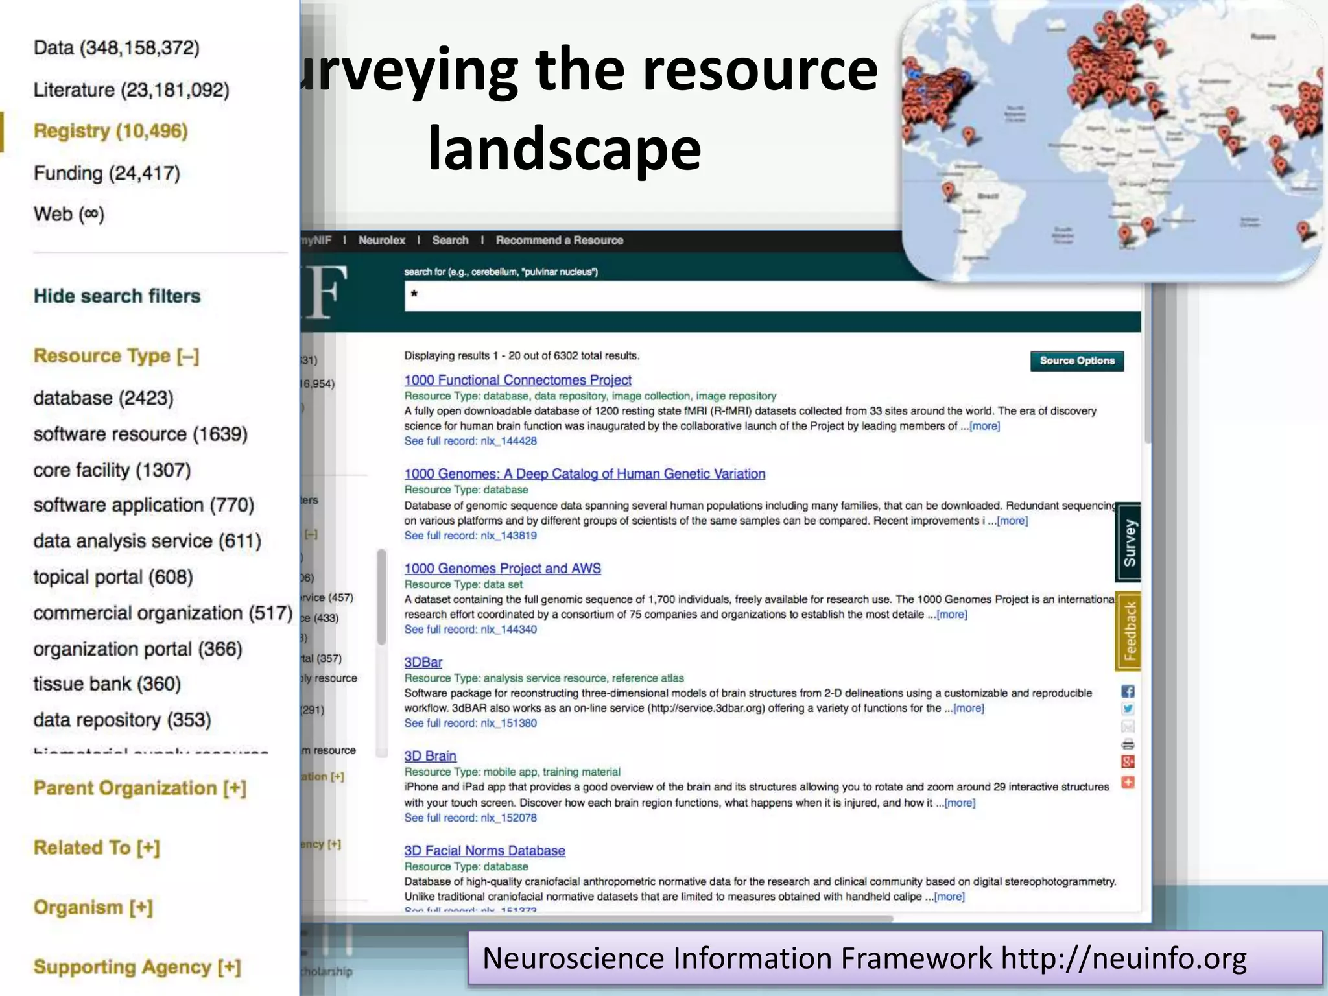Open Recommend a Resource menu item
Viewport: 1328px width, 996px height.
pyautogui.click(x=560, y=241)
